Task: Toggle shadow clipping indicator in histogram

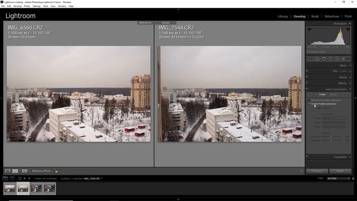Action: [309, 29]
